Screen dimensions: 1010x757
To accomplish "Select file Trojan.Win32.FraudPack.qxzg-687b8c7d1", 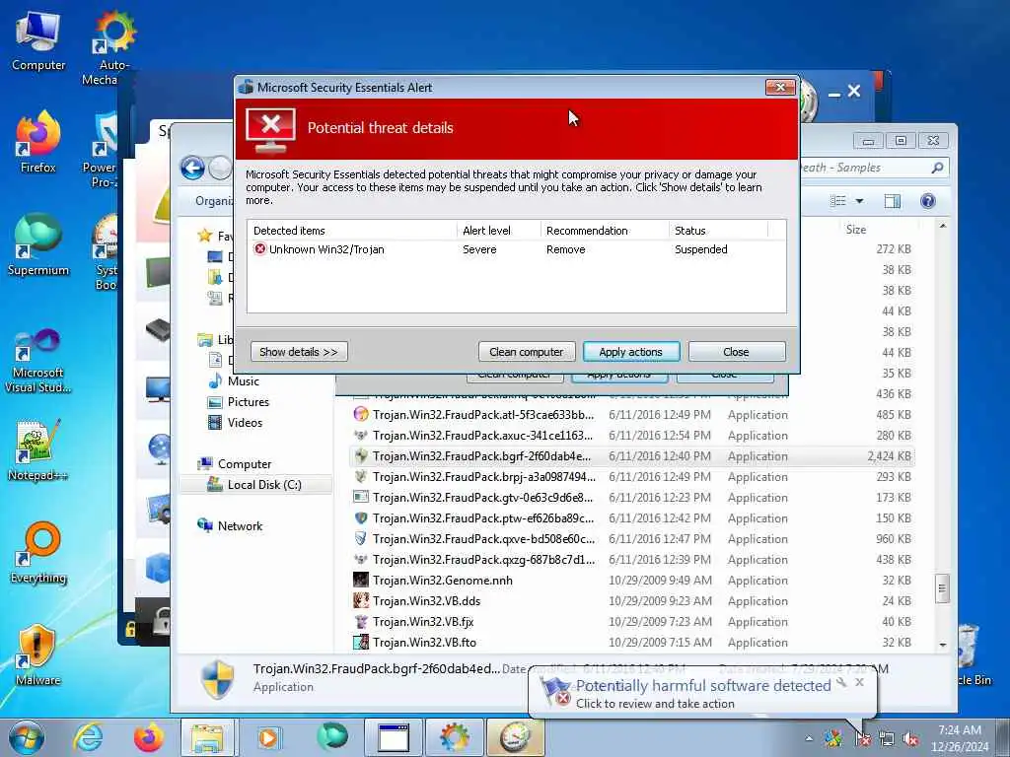I will 631,560.
